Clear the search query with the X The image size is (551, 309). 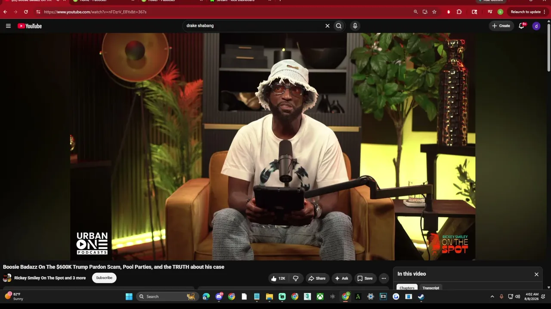tap(327, 26)
